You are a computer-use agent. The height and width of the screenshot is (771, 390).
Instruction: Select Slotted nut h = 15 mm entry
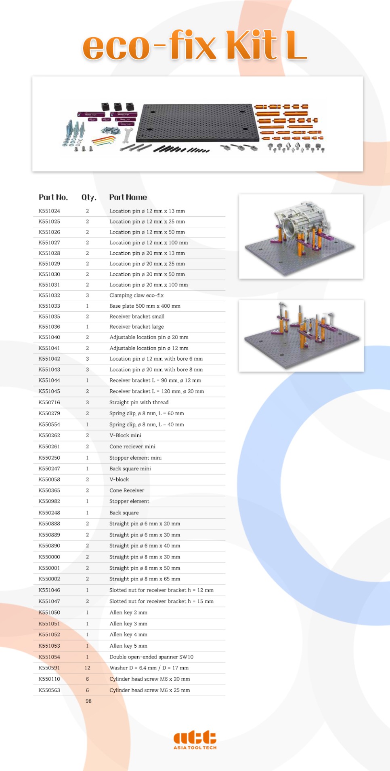click(161, 602)
